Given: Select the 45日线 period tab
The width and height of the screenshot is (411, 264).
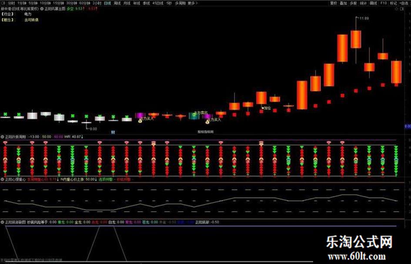Looking at the screenshot, I should (158, 3).
